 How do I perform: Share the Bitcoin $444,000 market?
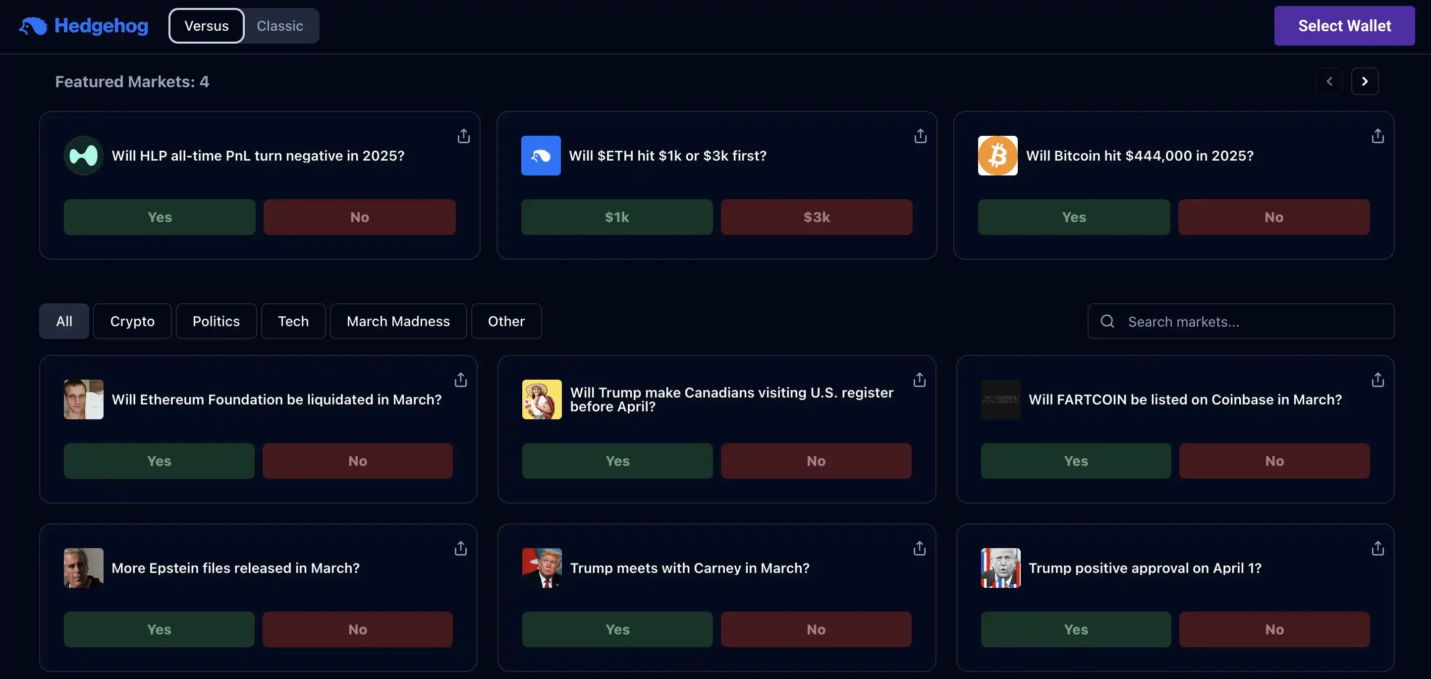tap(1377, 136)
